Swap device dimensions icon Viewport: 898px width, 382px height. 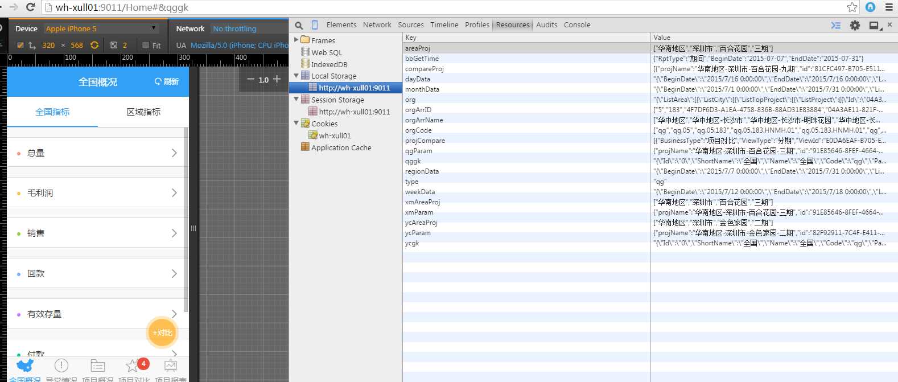click(32, 45)
